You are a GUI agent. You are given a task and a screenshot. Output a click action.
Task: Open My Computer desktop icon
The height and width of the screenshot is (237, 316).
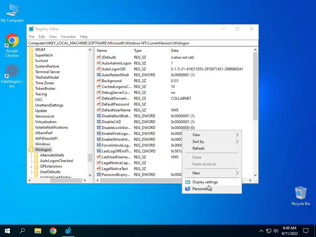12,12
